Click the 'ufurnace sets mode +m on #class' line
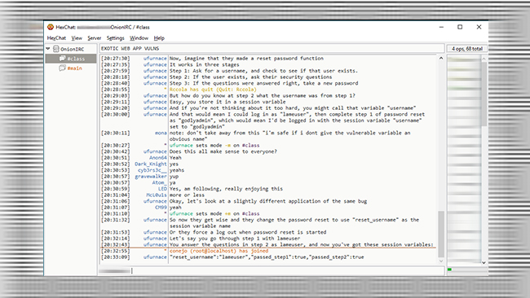Viewport: 530px width, 298px height. click(214, 213)
